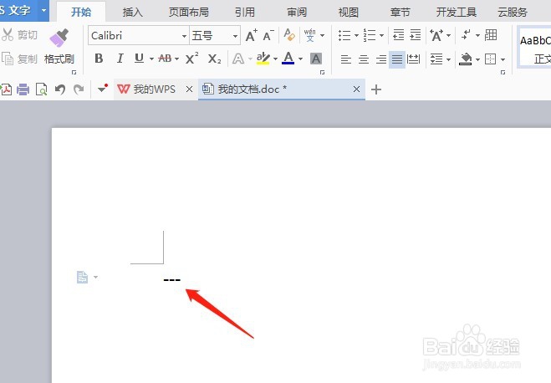
Task: Open the 开发工具 ribbon tab
Action: click(x=457, y=13)
